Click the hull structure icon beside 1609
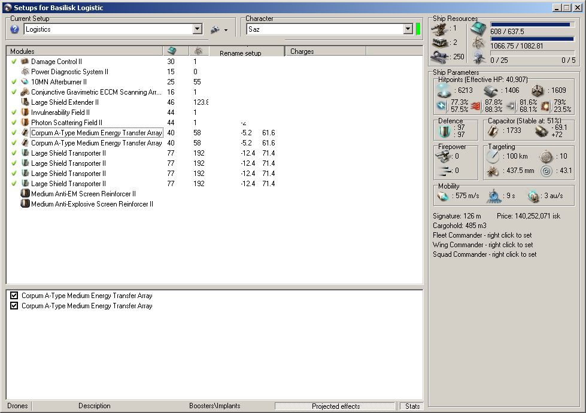Screen dimensions: 586x413 (x=538, y=90)
